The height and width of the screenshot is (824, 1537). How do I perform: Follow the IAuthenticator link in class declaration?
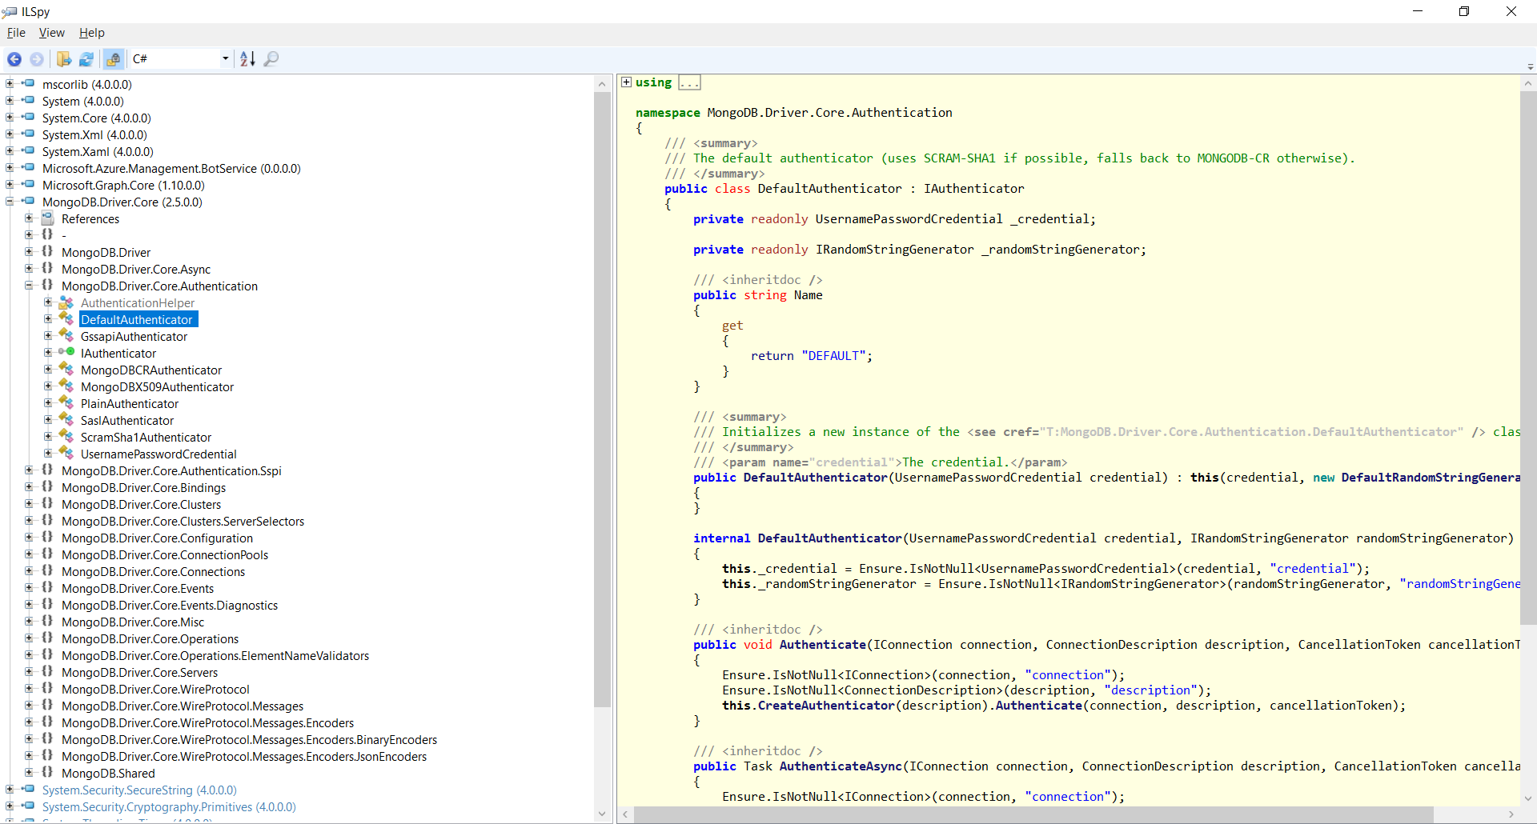[x=973, y=189]
